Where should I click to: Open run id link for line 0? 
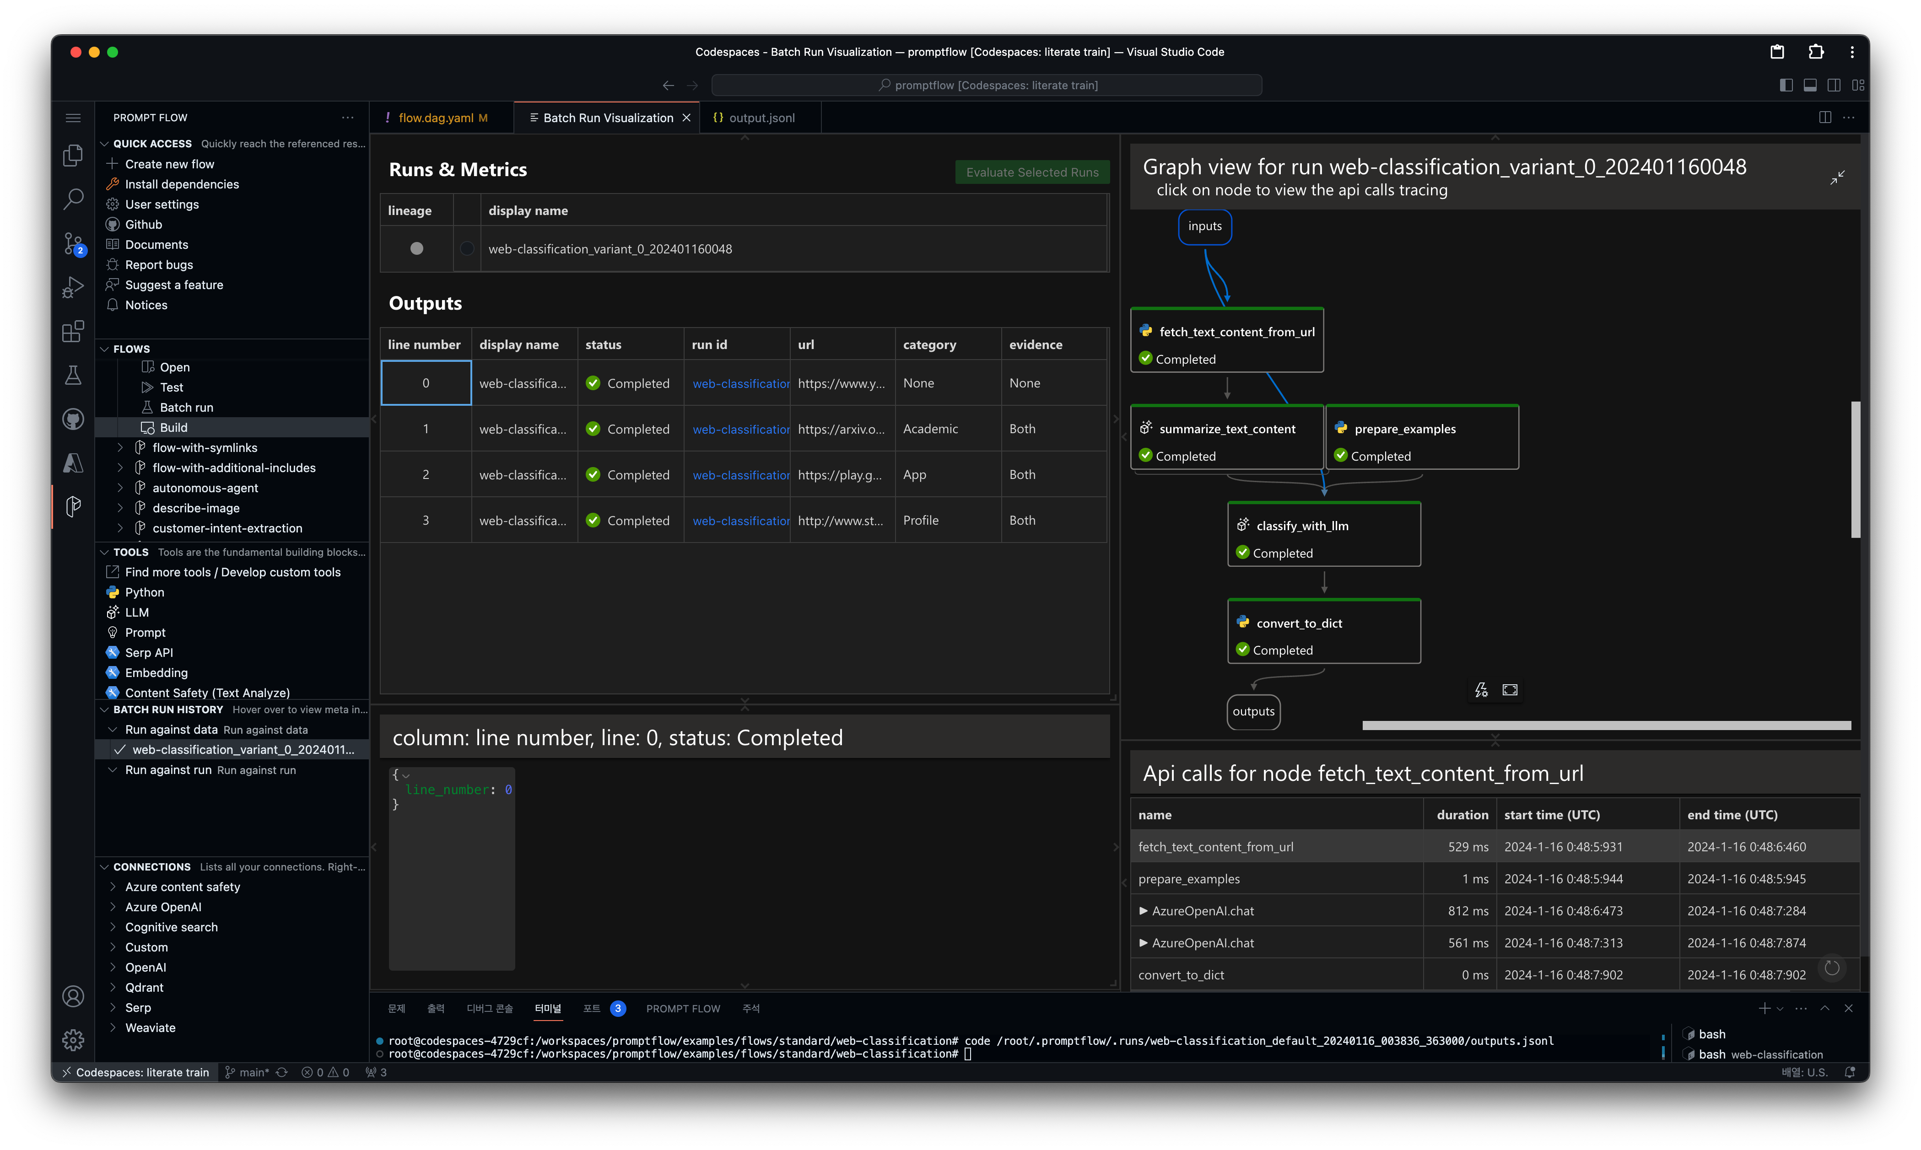pos(740,384)
